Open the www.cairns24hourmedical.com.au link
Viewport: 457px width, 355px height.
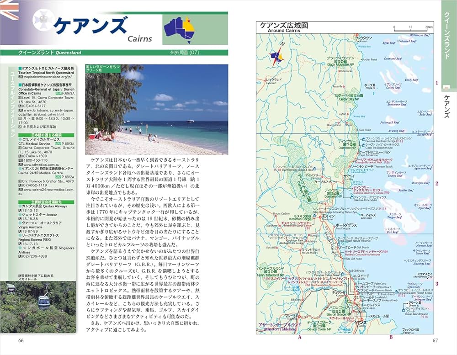[x=46, y=189]
